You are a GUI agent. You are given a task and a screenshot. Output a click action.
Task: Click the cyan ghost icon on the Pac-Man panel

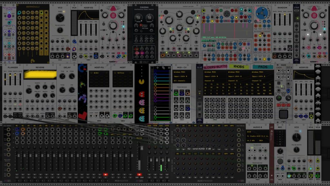coord(142,118)
